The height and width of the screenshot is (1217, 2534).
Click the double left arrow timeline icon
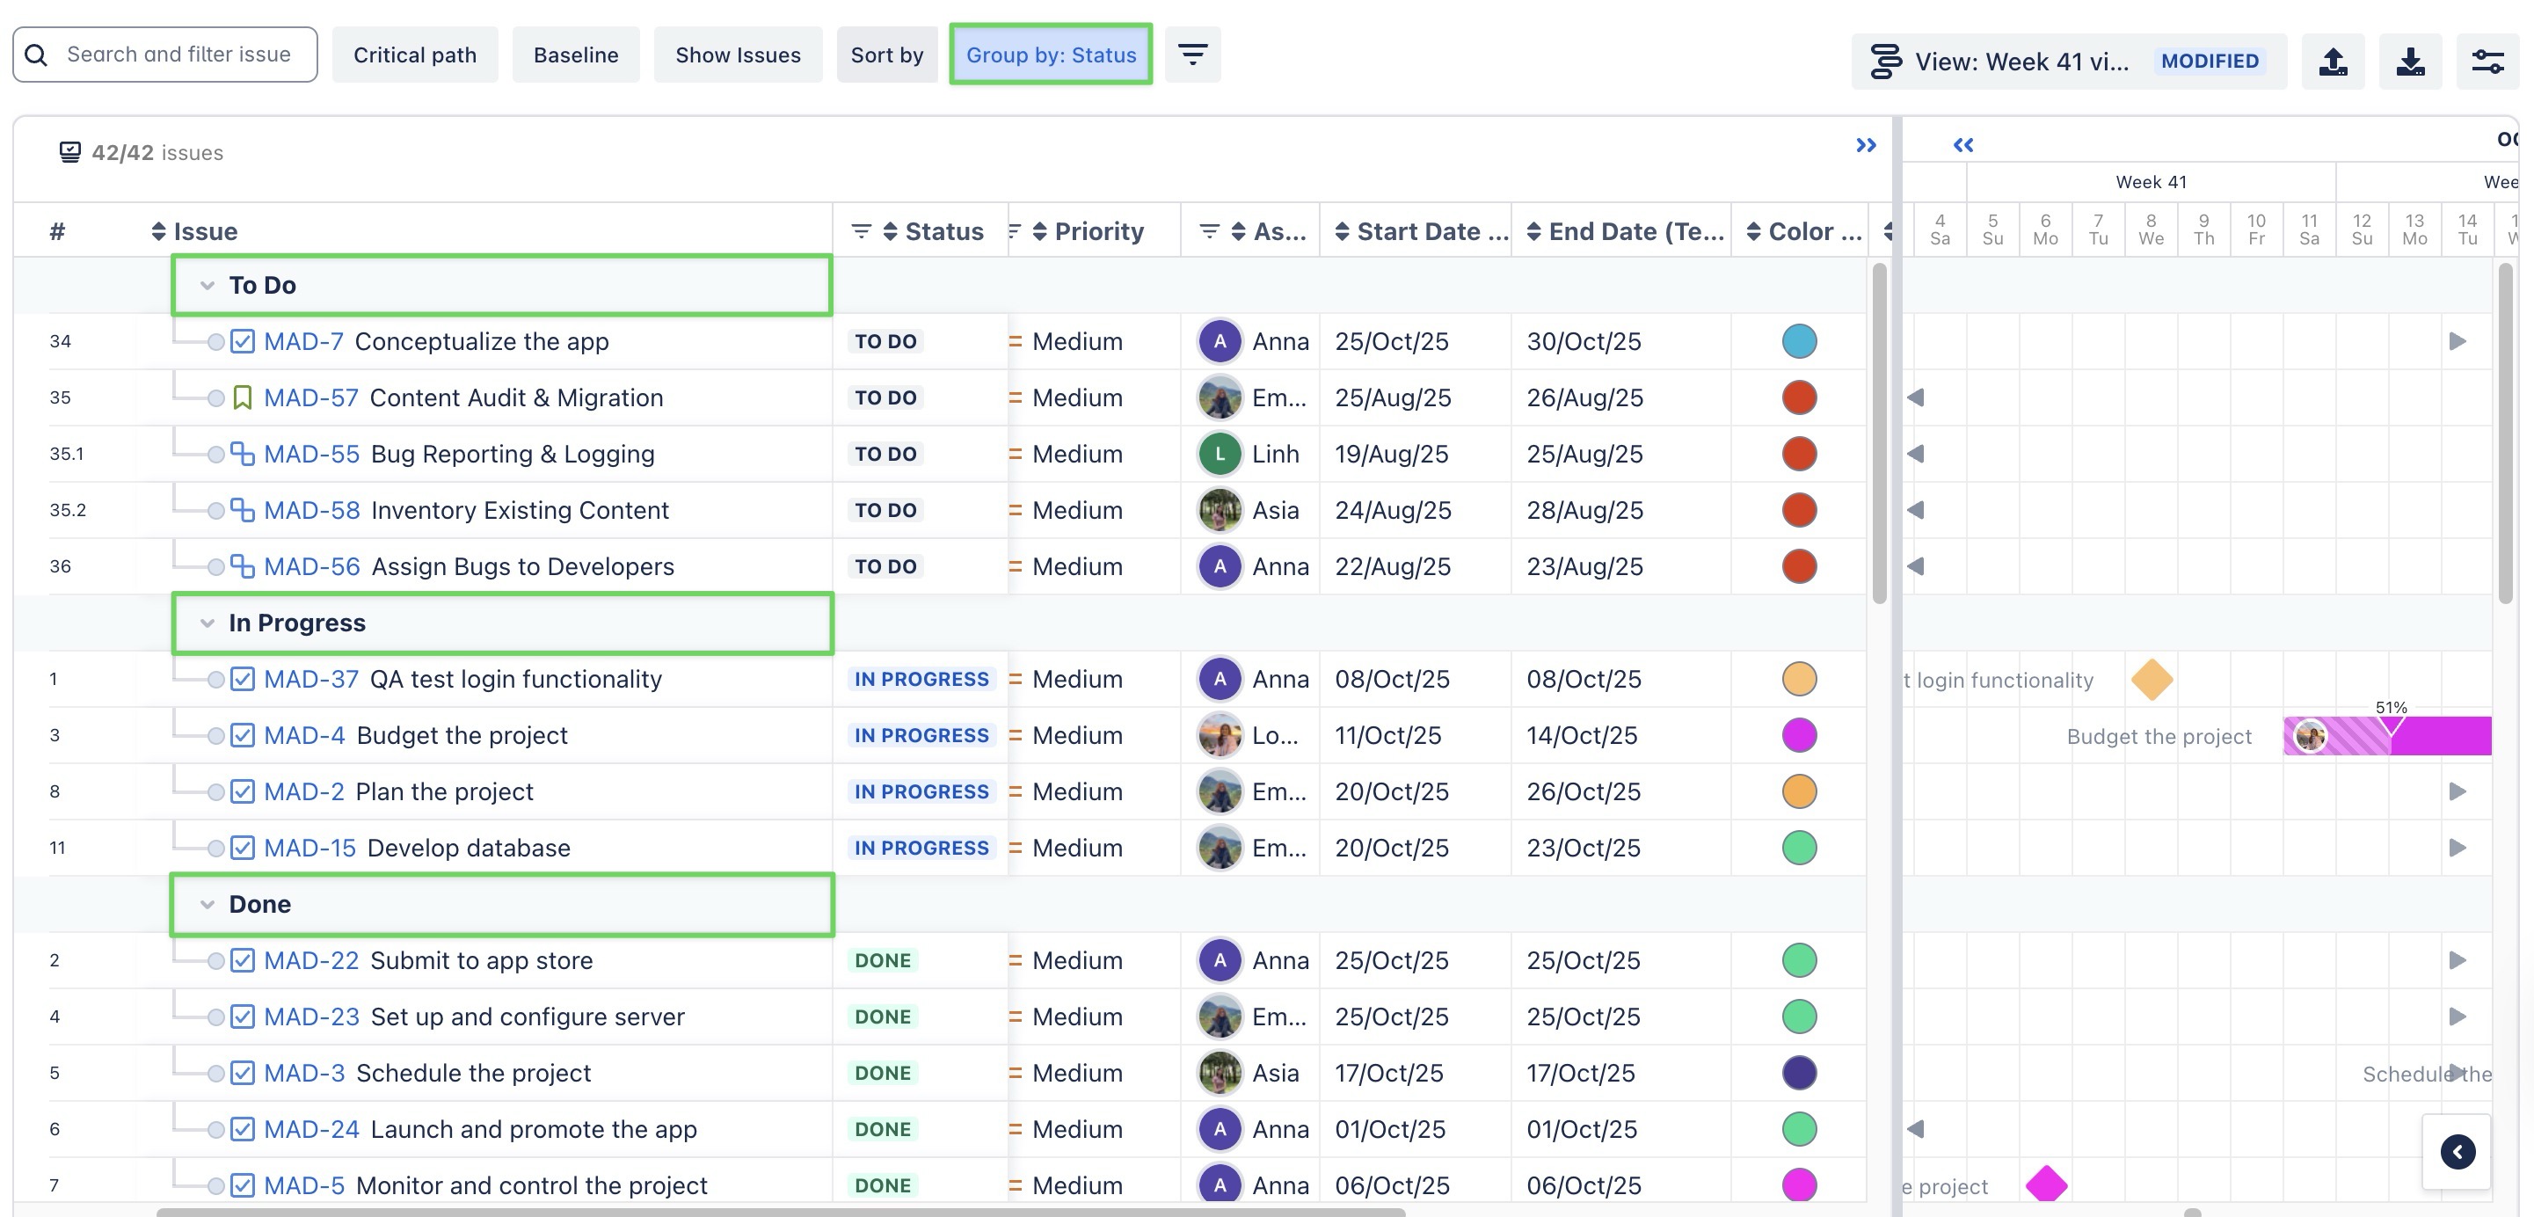1962,146
